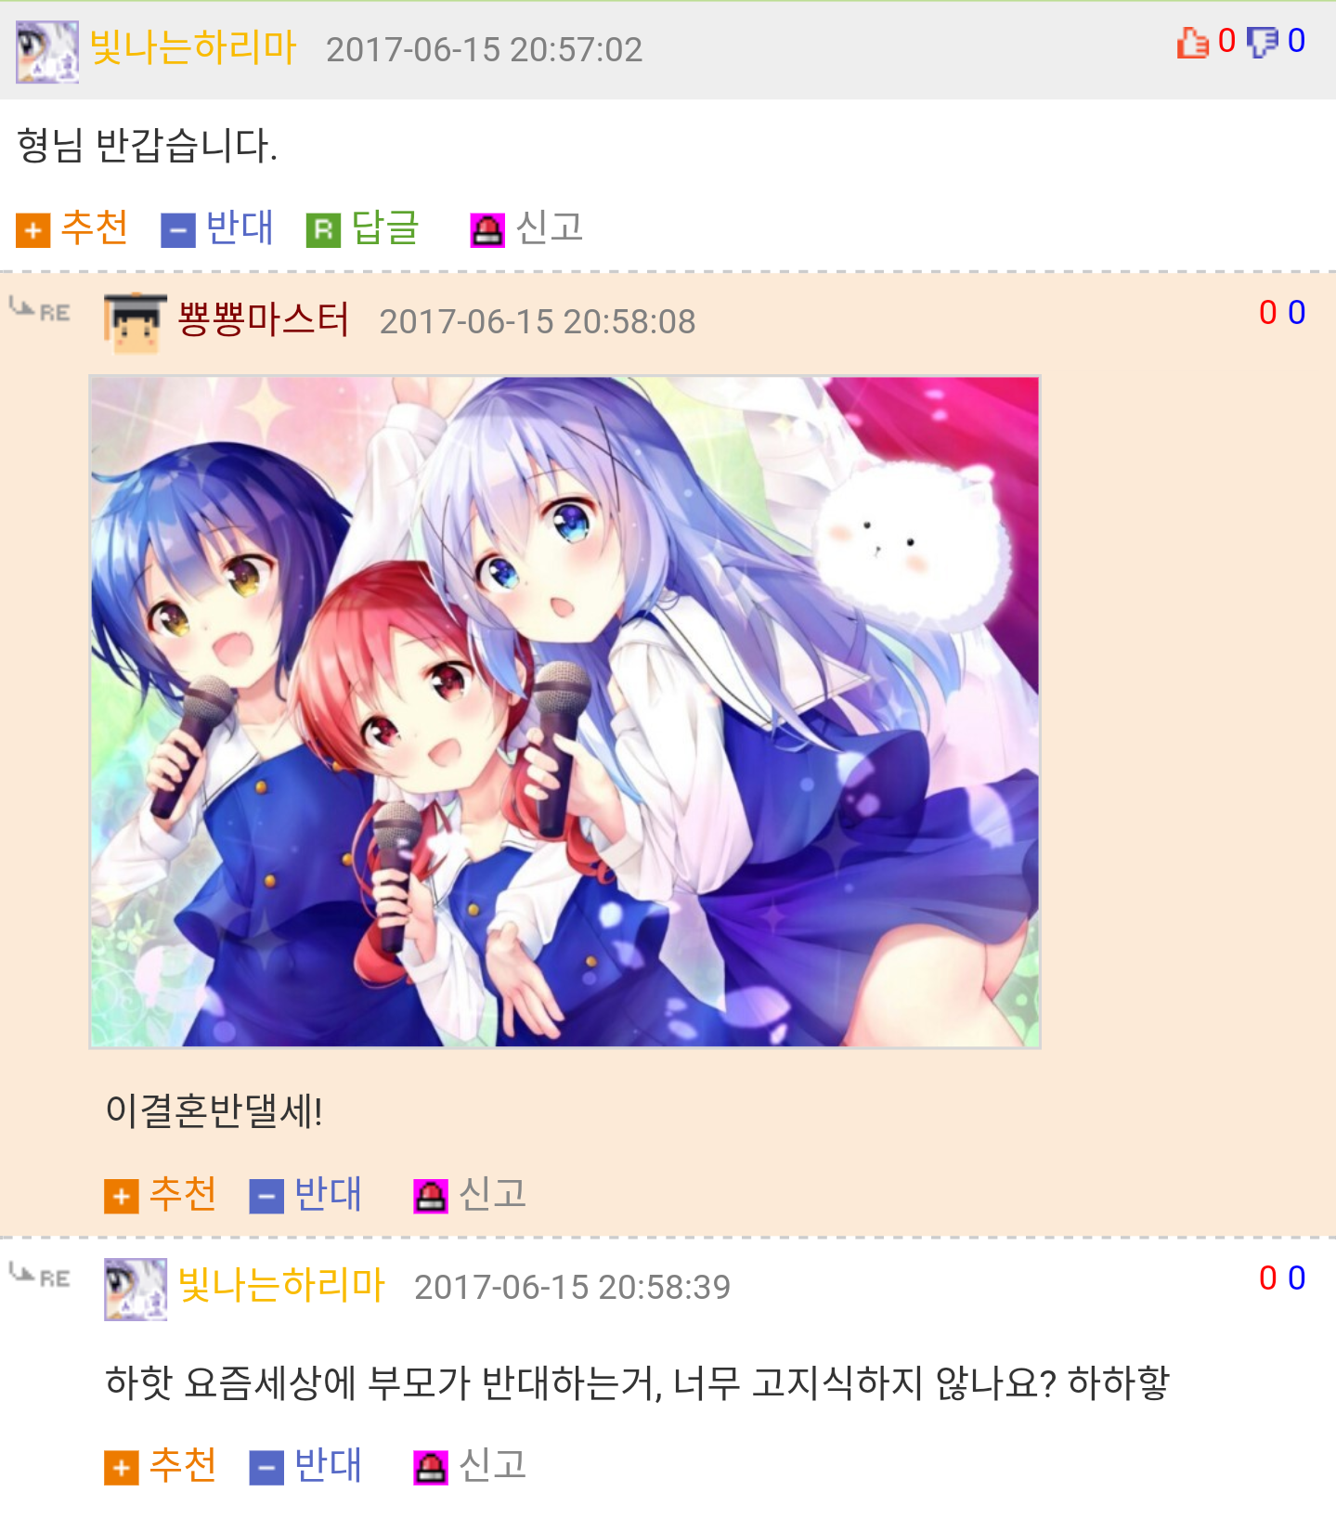
Task: Open the 뽕뽕마스터 username link
Action: pyautogui.click(x=264, y=319)
